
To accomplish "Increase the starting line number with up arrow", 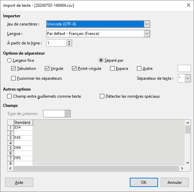I will (69, 42).
